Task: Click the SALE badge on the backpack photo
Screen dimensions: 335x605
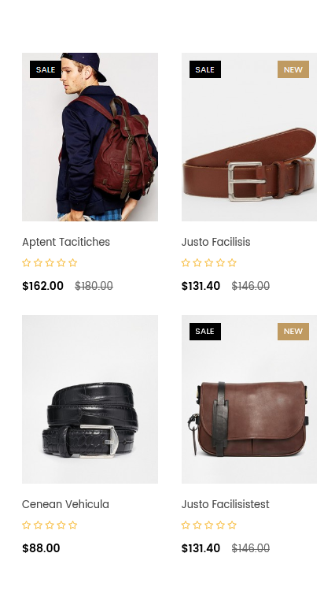Action: 46,69
